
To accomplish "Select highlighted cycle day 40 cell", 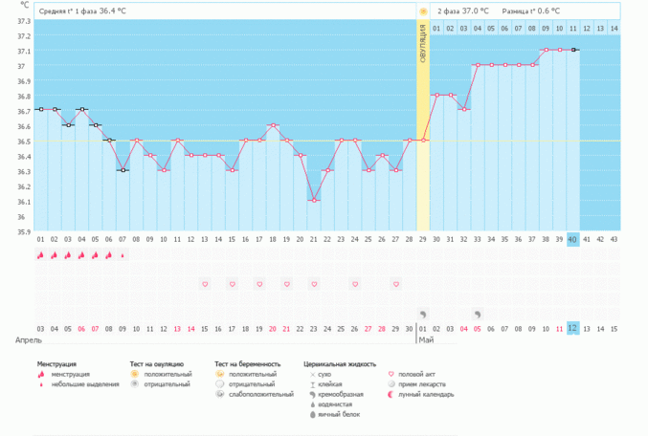I will 573,239.
